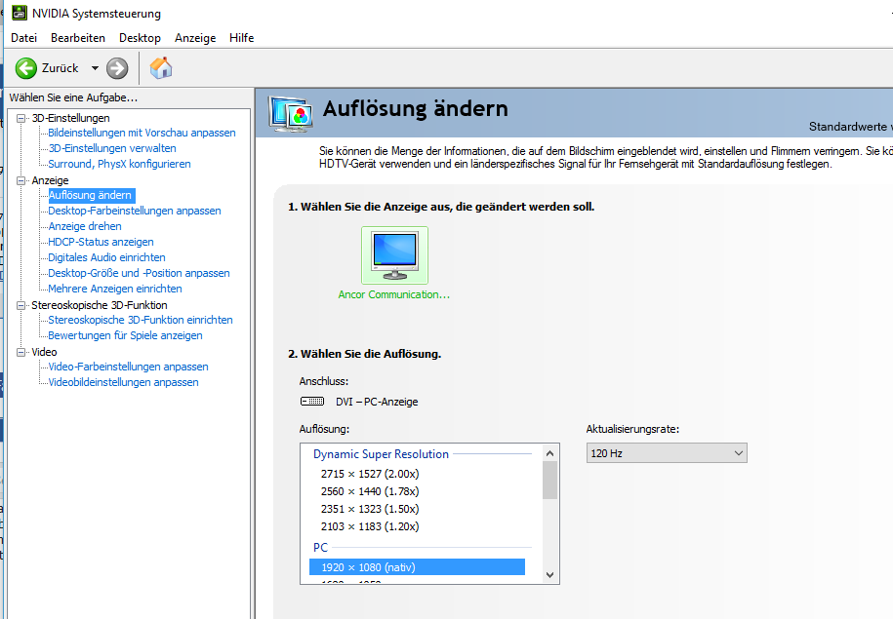
Task: Click the Zurück label in the toolbar
Action: pos(60,68)
